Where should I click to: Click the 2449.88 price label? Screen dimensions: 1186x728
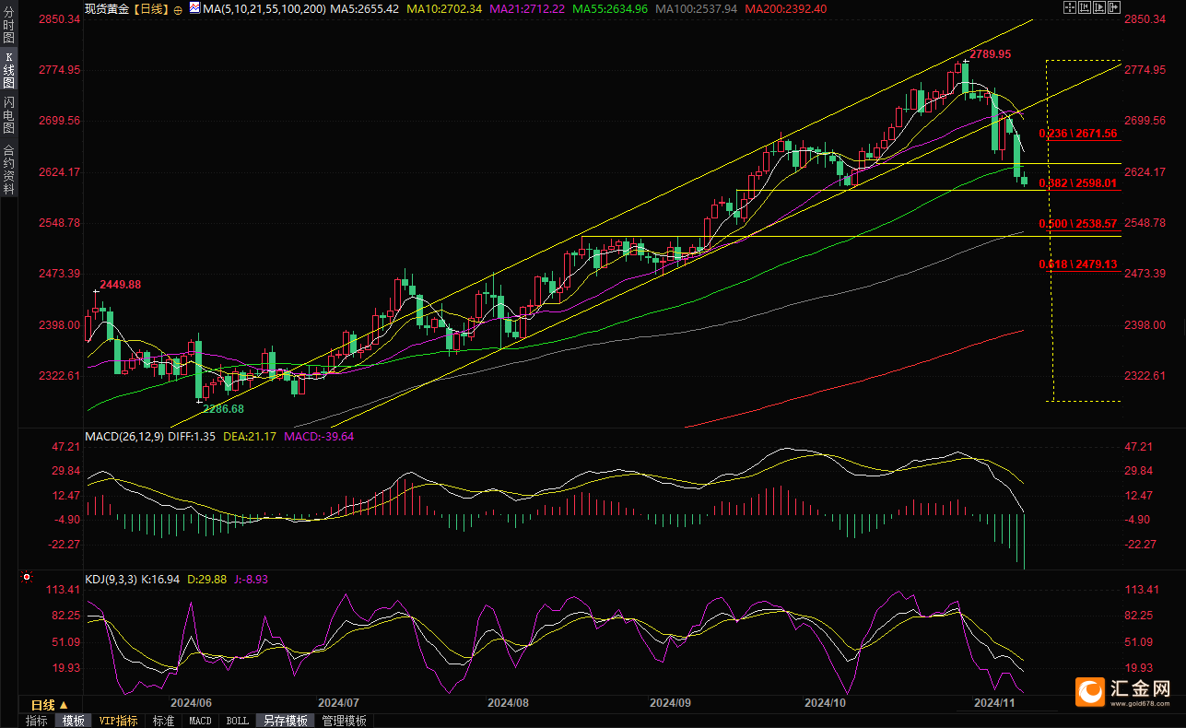coord(120,285)
